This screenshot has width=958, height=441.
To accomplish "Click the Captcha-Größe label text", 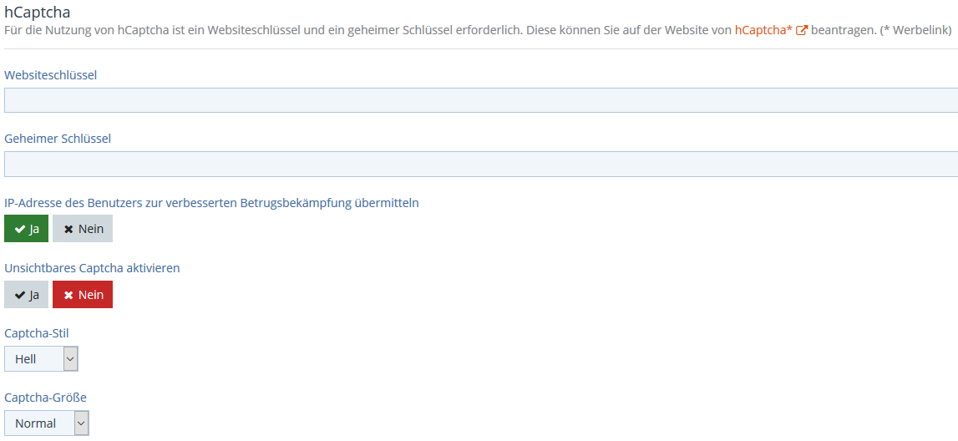I will [45, 398].
